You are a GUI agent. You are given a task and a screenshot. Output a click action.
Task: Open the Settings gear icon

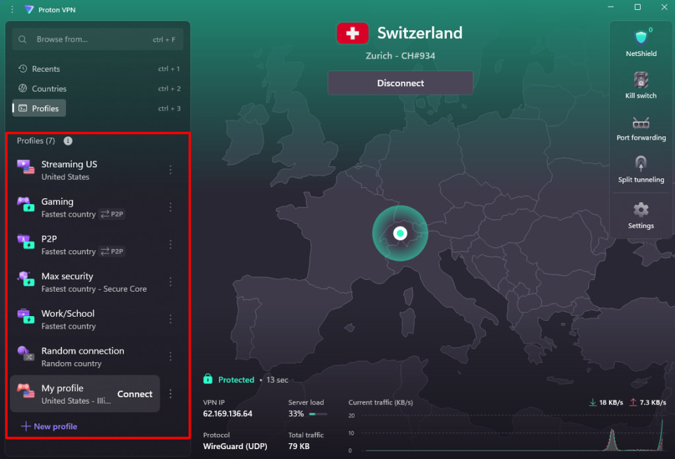(641, 209)
